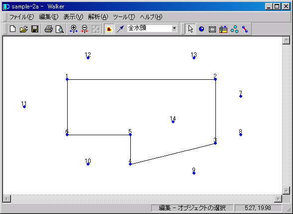This screenshot has width=293, height=214.
Task: Open the Print Preview icon
Action: pos(60,29)
